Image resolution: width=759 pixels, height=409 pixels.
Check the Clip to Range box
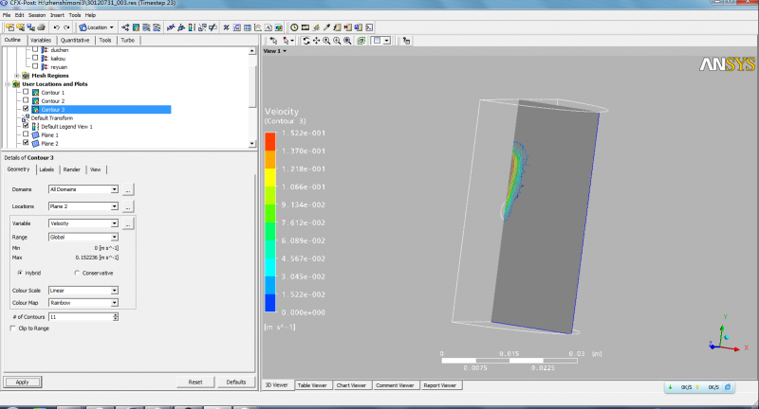(x=11, y=328)
